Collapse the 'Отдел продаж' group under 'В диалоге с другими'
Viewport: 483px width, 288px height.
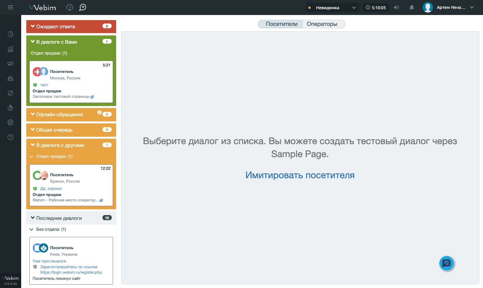32,156
